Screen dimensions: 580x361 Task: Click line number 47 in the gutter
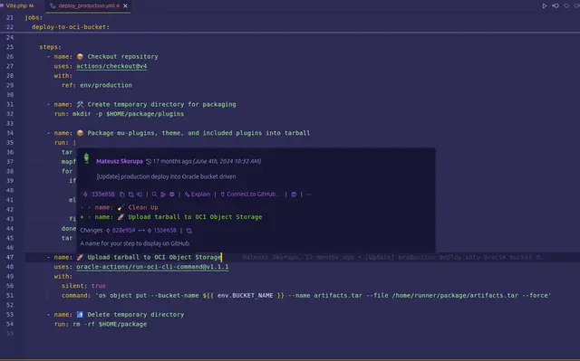pos(10,257)
